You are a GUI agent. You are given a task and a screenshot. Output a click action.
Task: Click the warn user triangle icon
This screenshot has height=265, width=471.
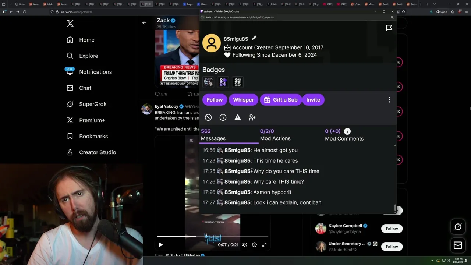point(238,117)
